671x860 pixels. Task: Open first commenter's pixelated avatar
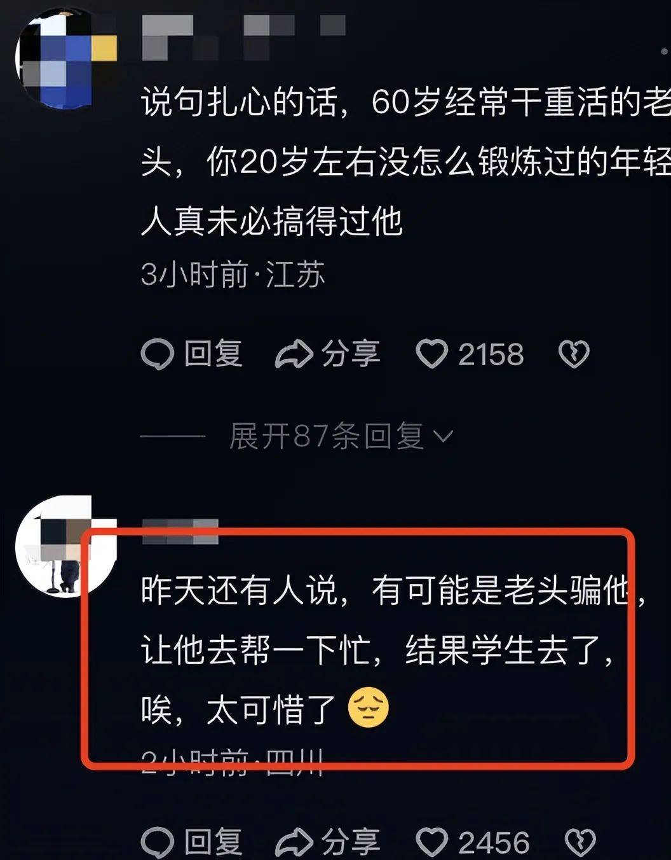[x=66, y=59]
